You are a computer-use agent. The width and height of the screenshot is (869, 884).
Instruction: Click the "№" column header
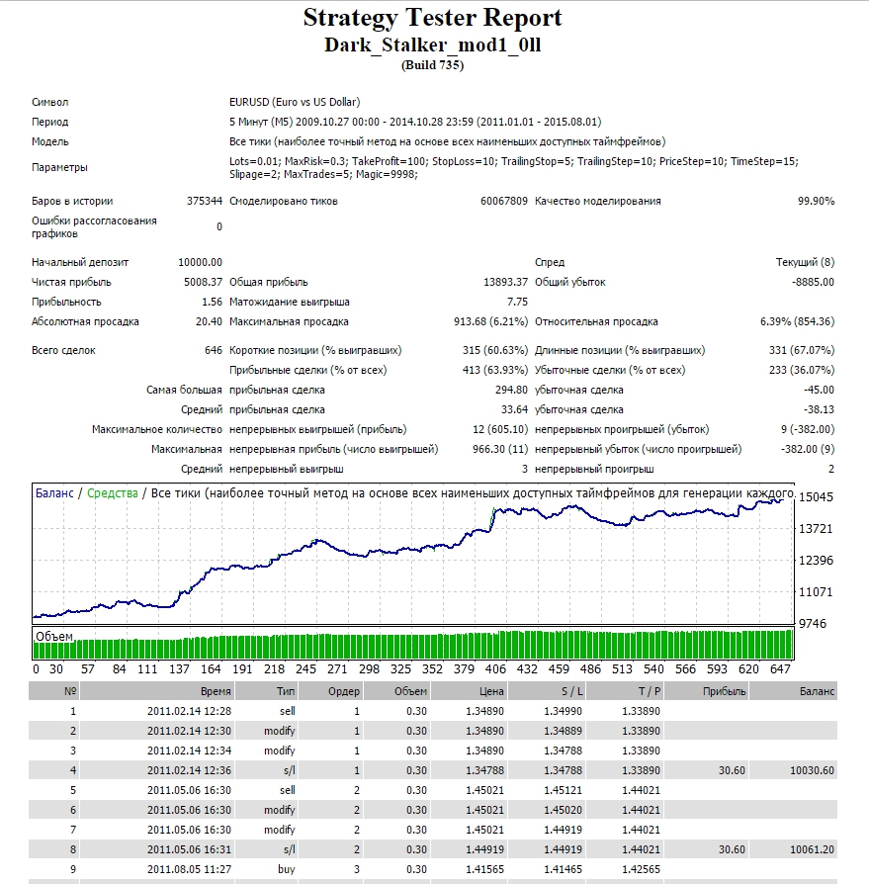(54, 691)
